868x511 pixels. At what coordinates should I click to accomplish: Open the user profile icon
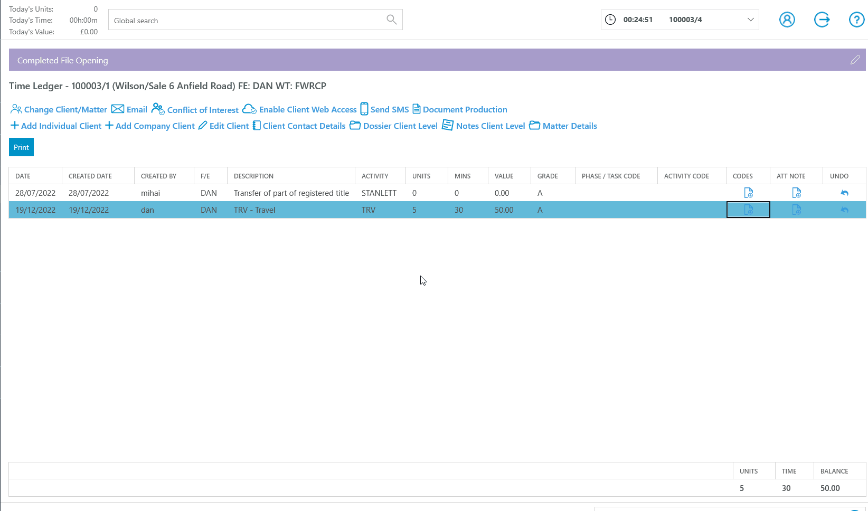(787, 20)
